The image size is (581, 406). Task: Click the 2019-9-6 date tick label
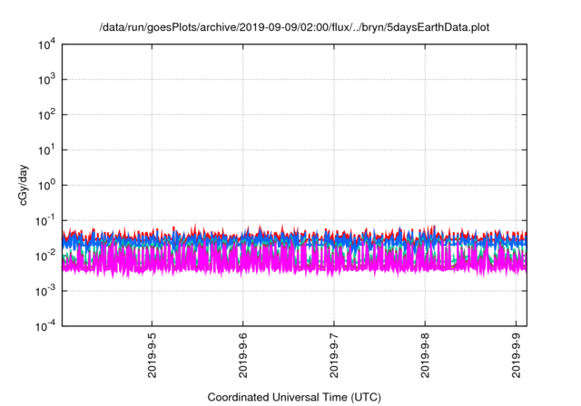243,355
